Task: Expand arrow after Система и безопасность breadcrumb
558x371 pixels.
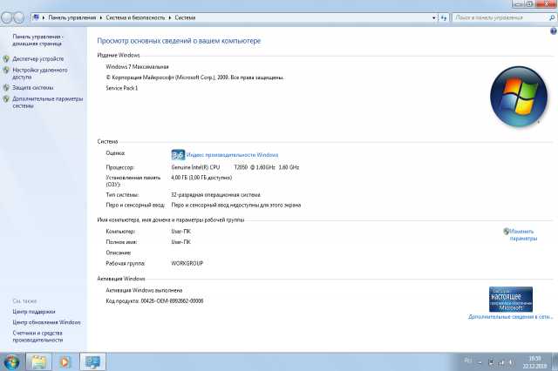Action: pos(170,17)
